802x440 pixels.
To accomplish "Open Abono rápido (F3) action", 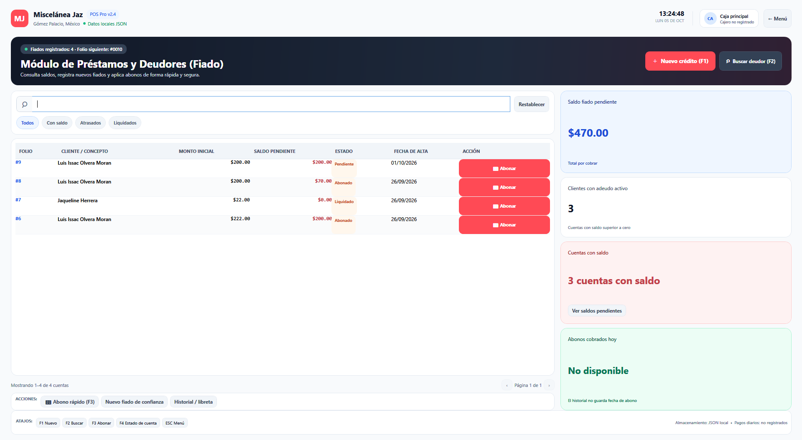I will 70,402.
